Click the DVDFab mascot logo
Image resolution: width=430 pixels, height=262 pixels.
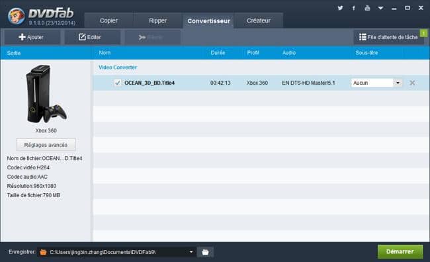tap(16, 16)
